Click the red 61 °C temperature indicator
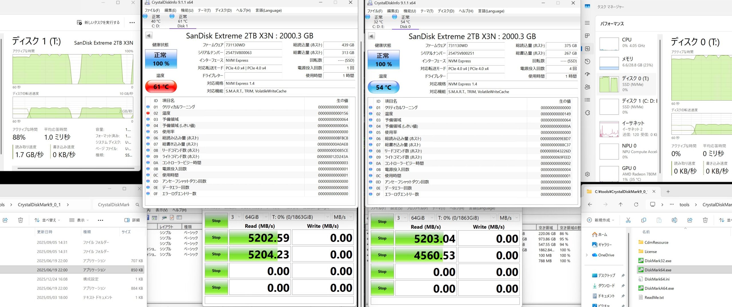732x307 pixels. point(161,87)
